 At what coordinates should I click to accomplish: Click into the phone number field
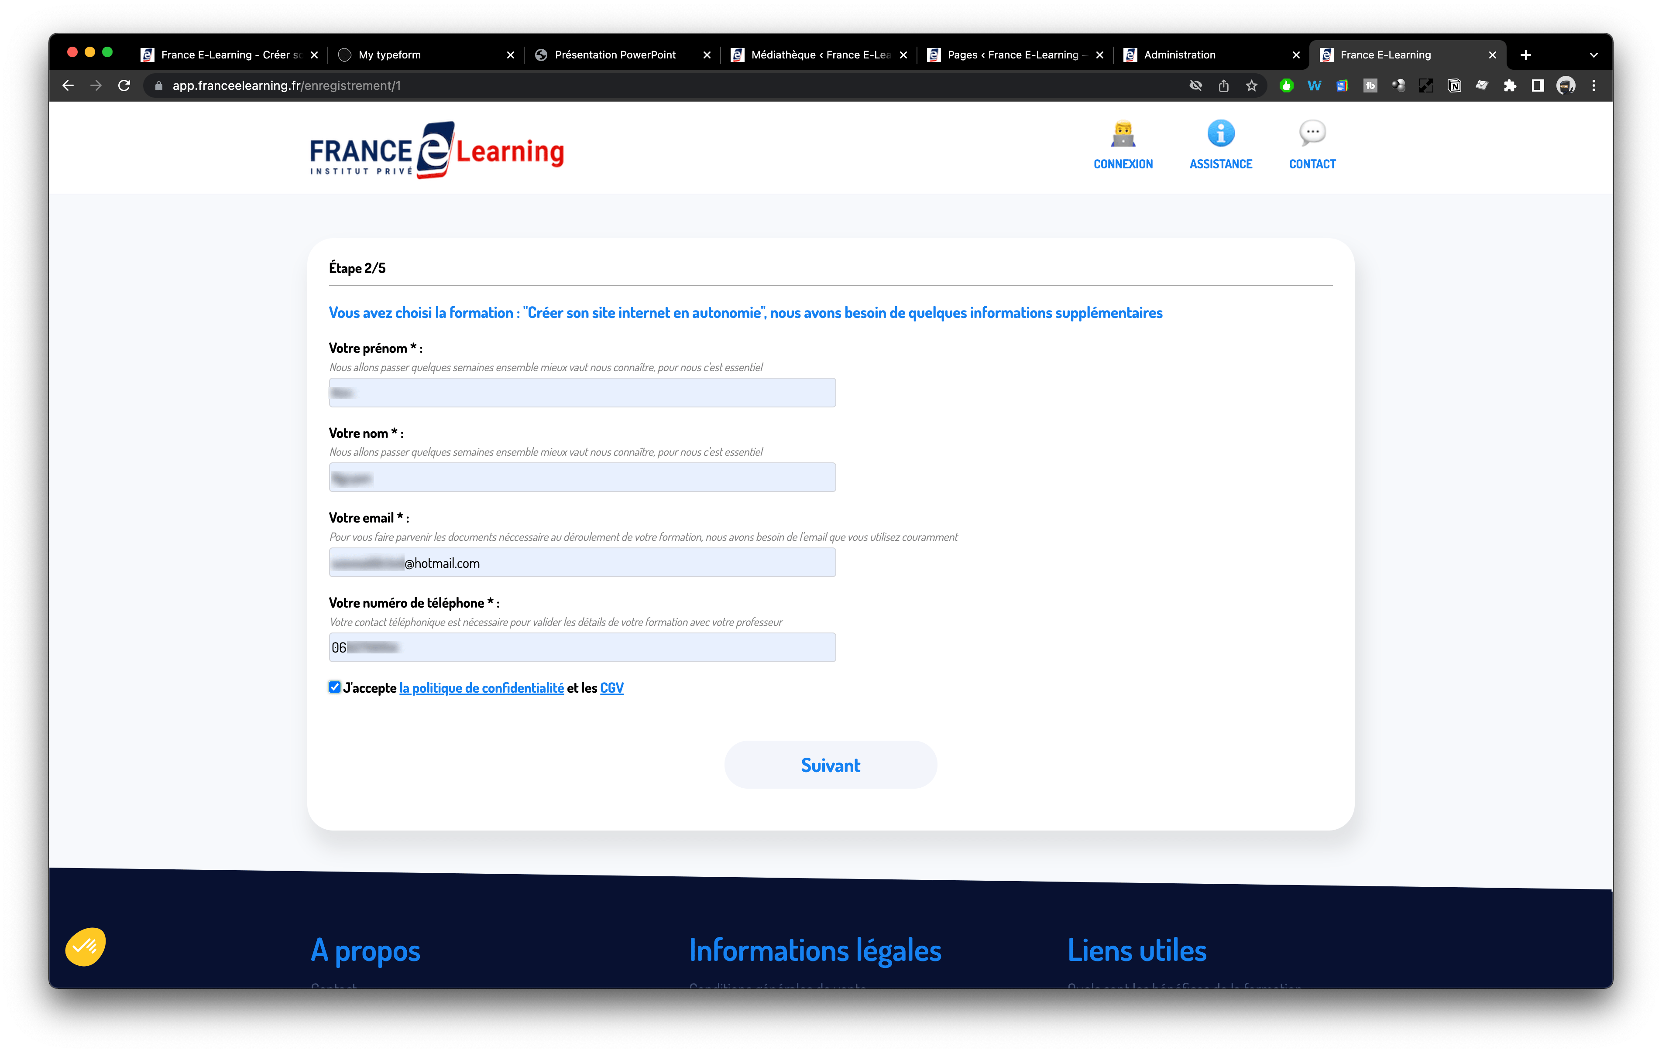(x=582, y=647)
